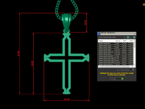Click the DWT column header

tap(126, 41)
